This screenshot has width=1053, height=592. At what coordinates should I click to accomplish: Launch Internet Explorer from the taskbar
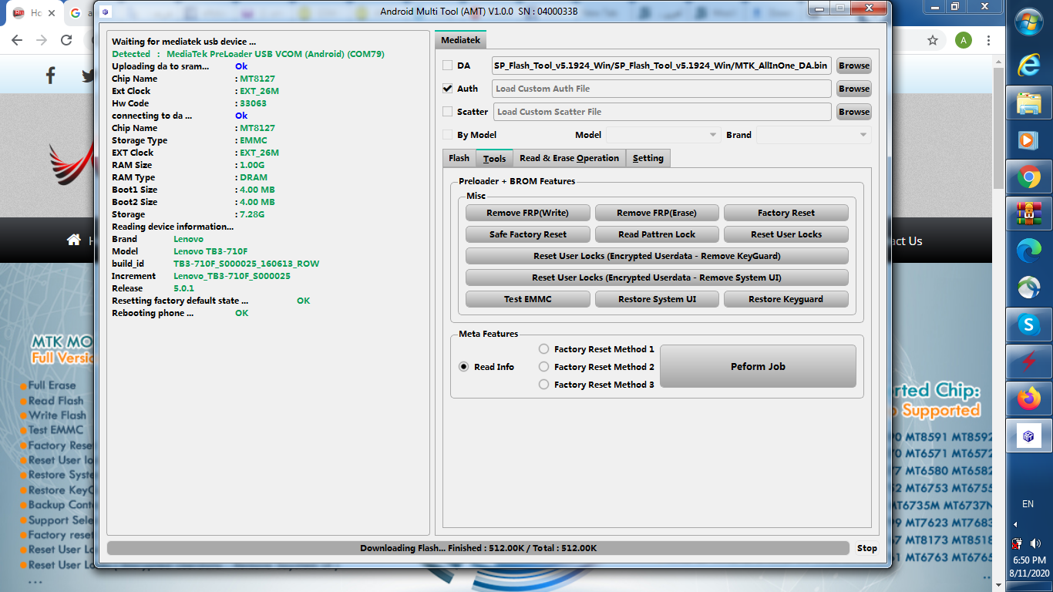tap(1029, 65)
